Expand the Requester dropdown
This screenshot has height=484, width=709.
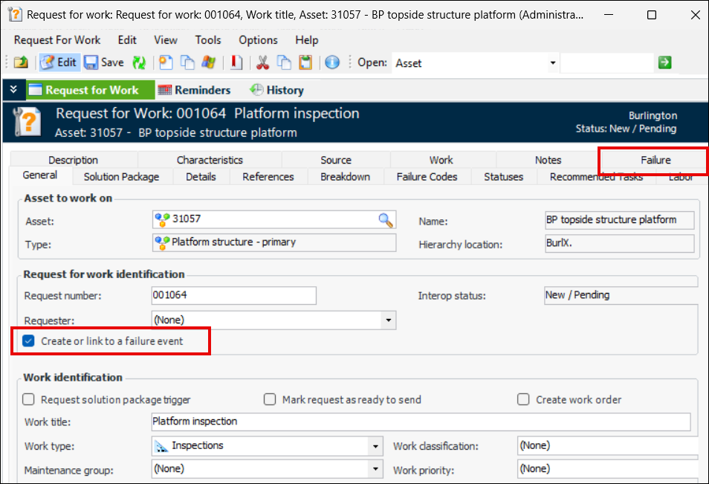coord(388,320)
